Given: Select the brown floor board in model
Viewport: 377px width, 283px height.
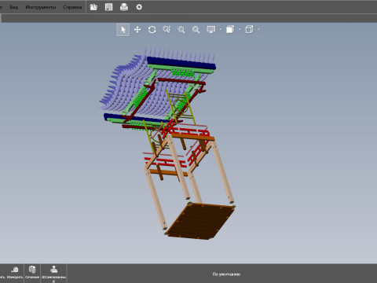Looking at the screenshot, I should coord(200,221).
